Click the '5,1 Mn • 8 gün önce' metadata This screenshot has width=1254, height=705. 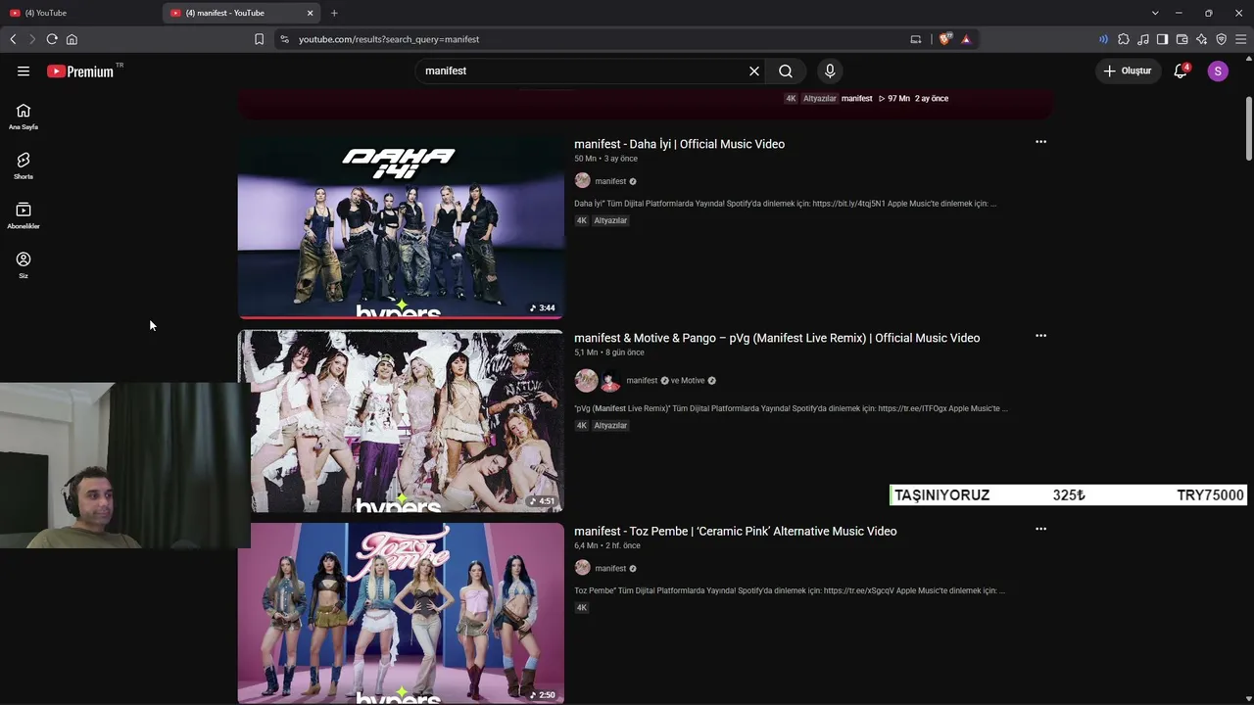coord(609,352)
